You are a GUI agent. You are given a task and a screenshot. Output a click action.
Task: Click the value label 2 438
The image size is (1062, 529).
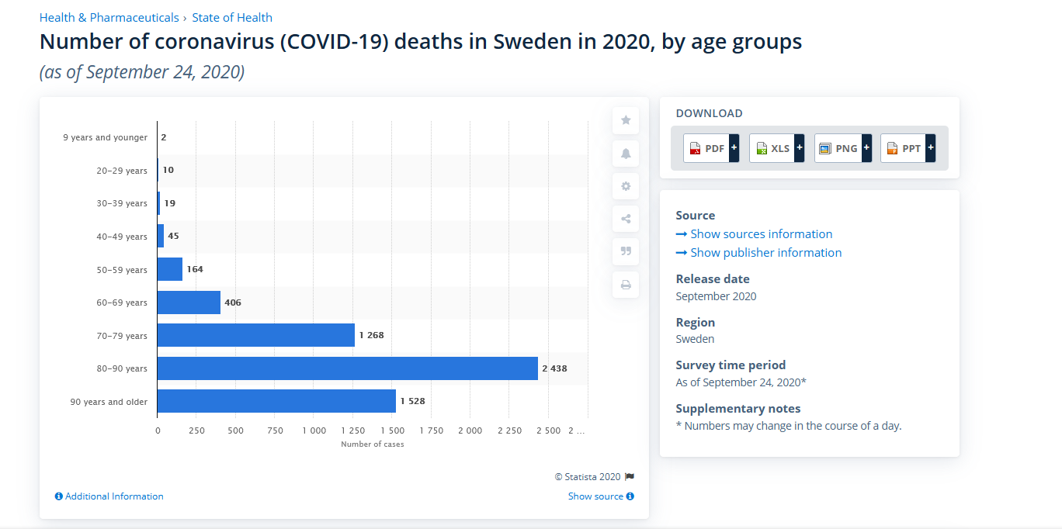pos(554,368)
